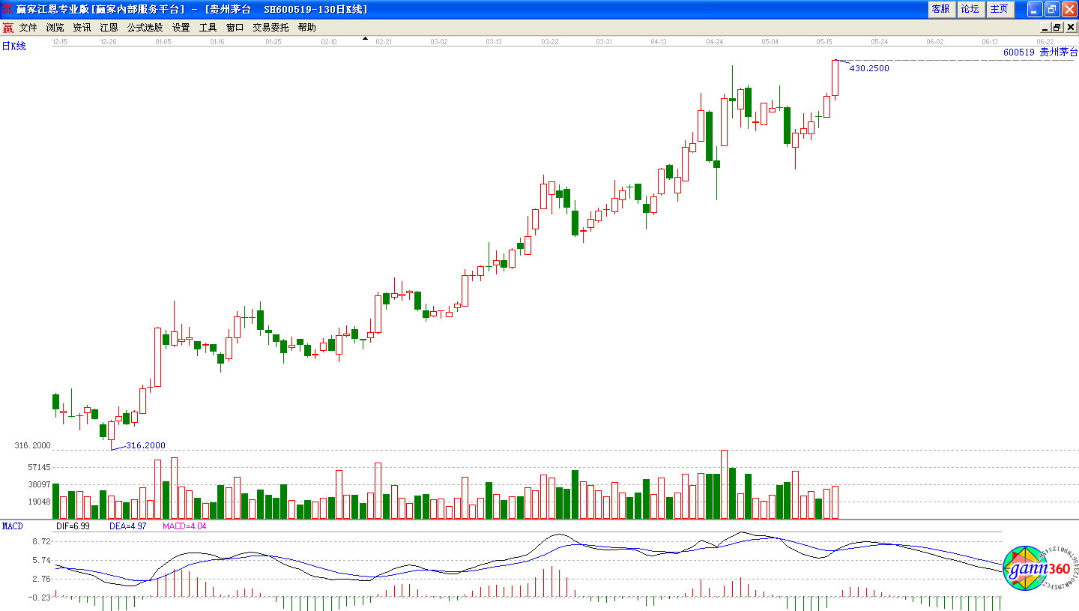The image size is (1079, 611).
Task: Click the blue 316.2000 low price annotation
Action: click(x=145, y=445)
